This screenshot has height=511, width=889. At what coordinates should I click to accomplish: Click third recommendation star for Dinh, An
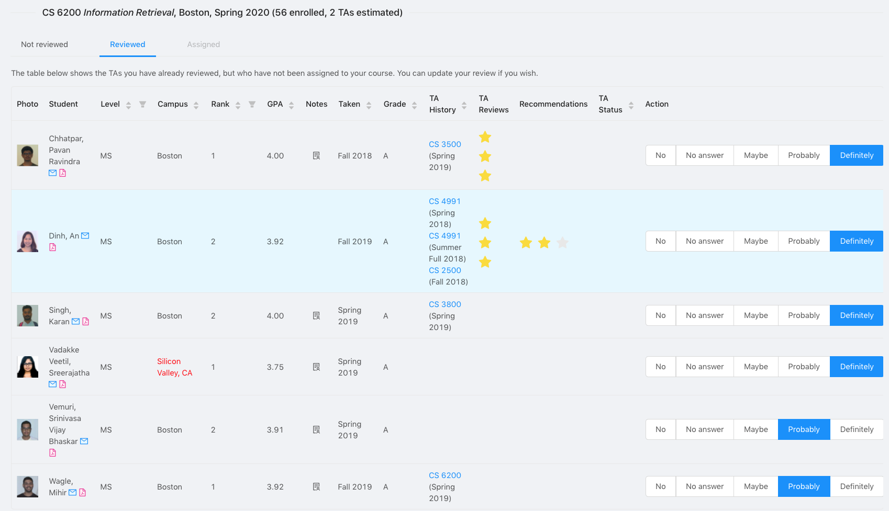pos(563,243)
